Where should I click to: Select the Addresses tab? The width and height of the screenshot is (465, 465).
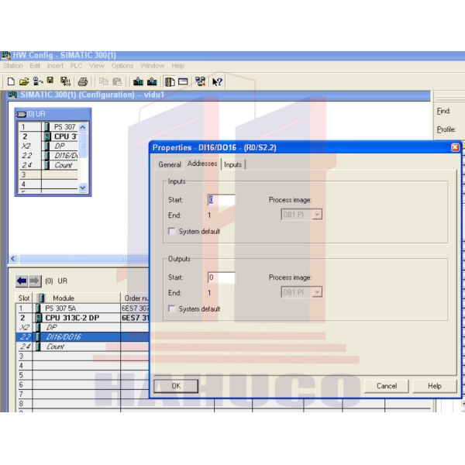[202, 164]
